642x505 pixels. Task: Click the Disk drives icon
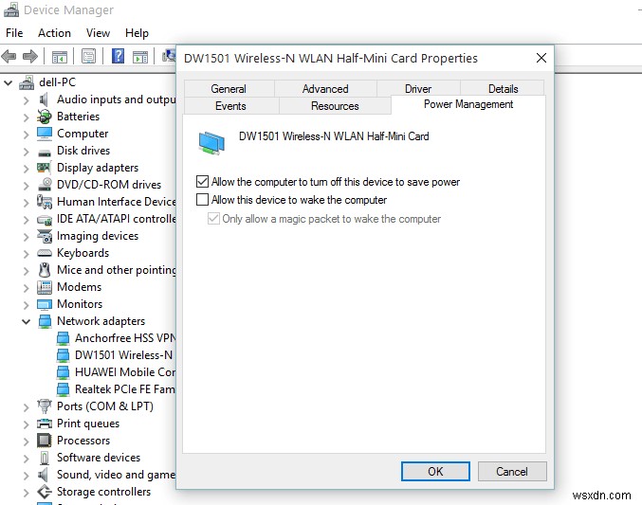[45, 153]
